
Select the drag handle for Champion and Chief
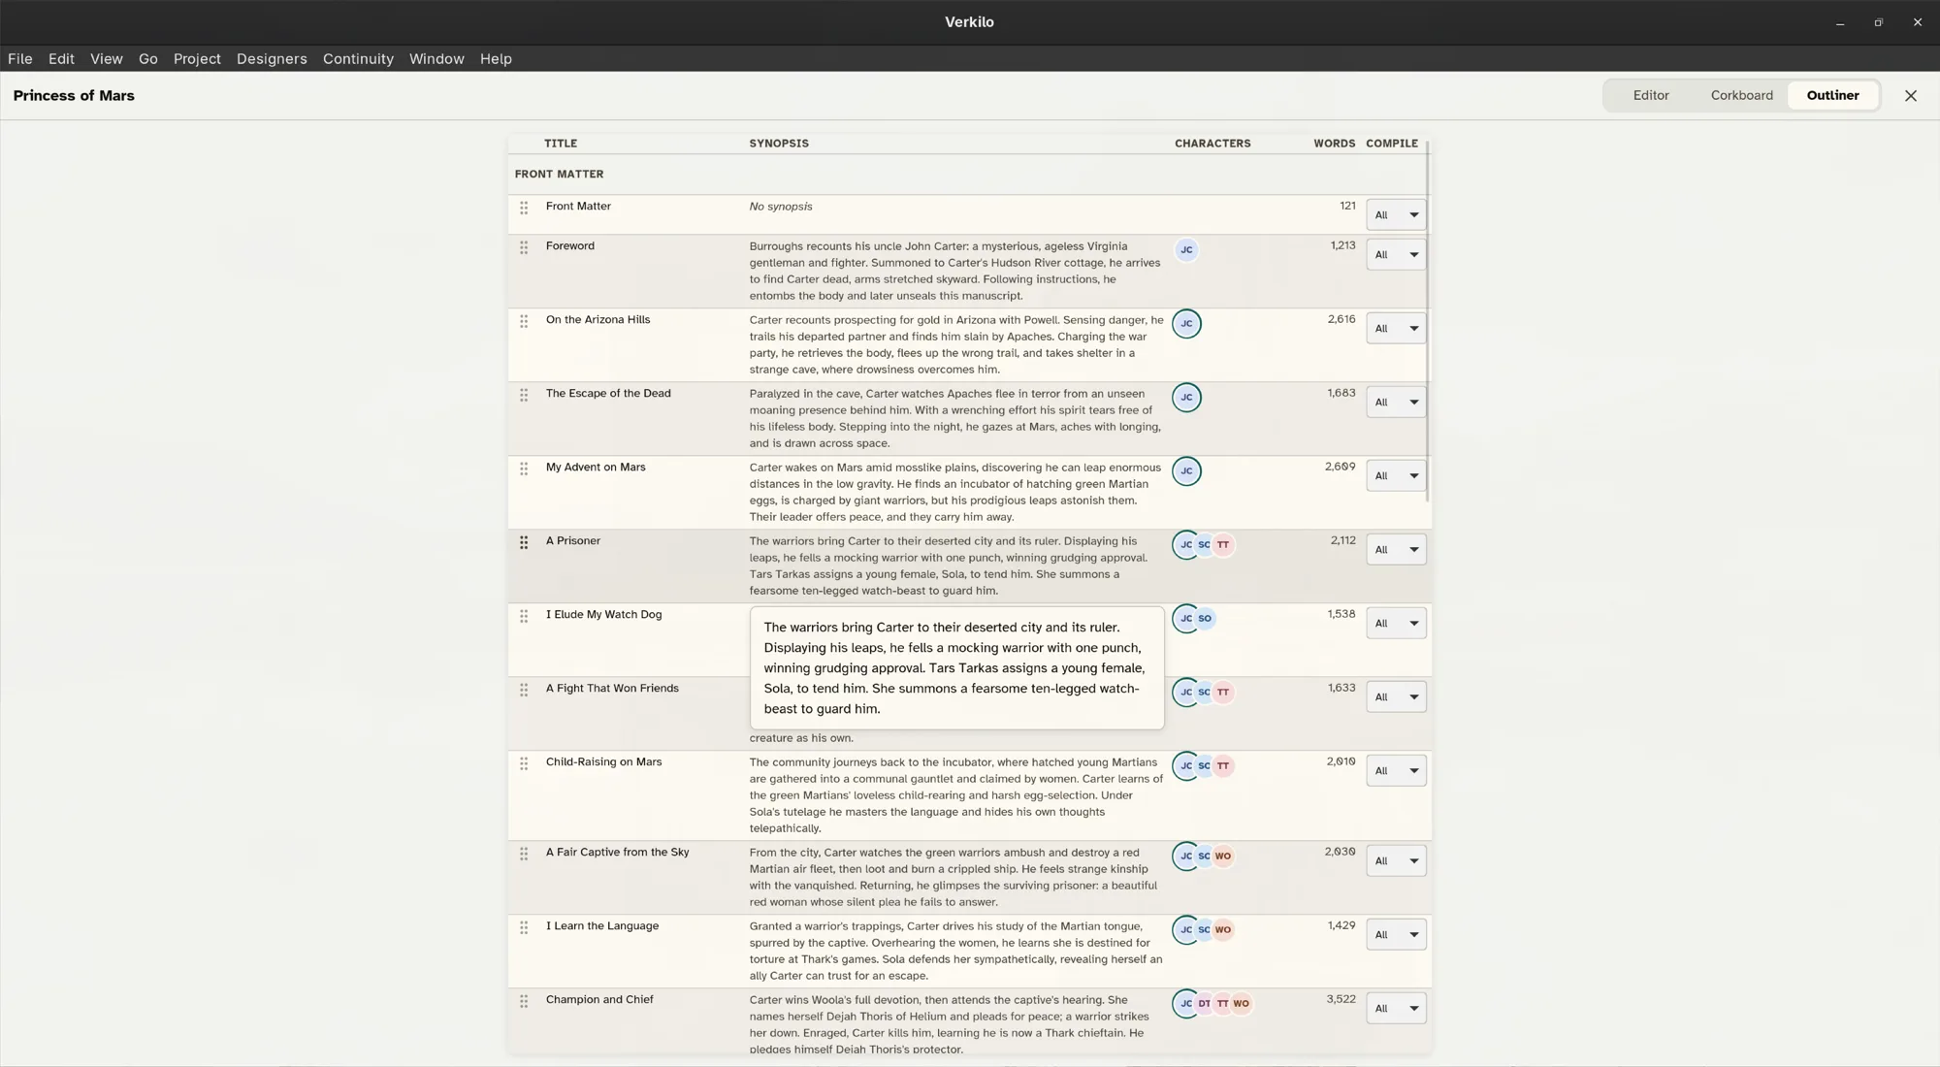524,1001
